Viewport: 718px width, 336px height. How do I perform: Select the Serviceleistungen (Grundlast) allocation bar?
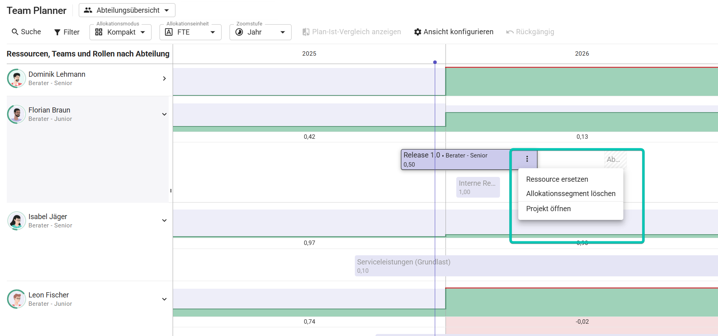click(x=517, y=266)
